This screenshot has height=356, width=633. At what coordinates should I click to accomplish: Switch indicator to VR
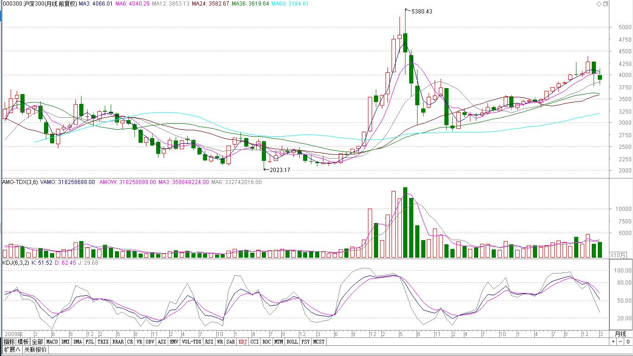(139, 342)
